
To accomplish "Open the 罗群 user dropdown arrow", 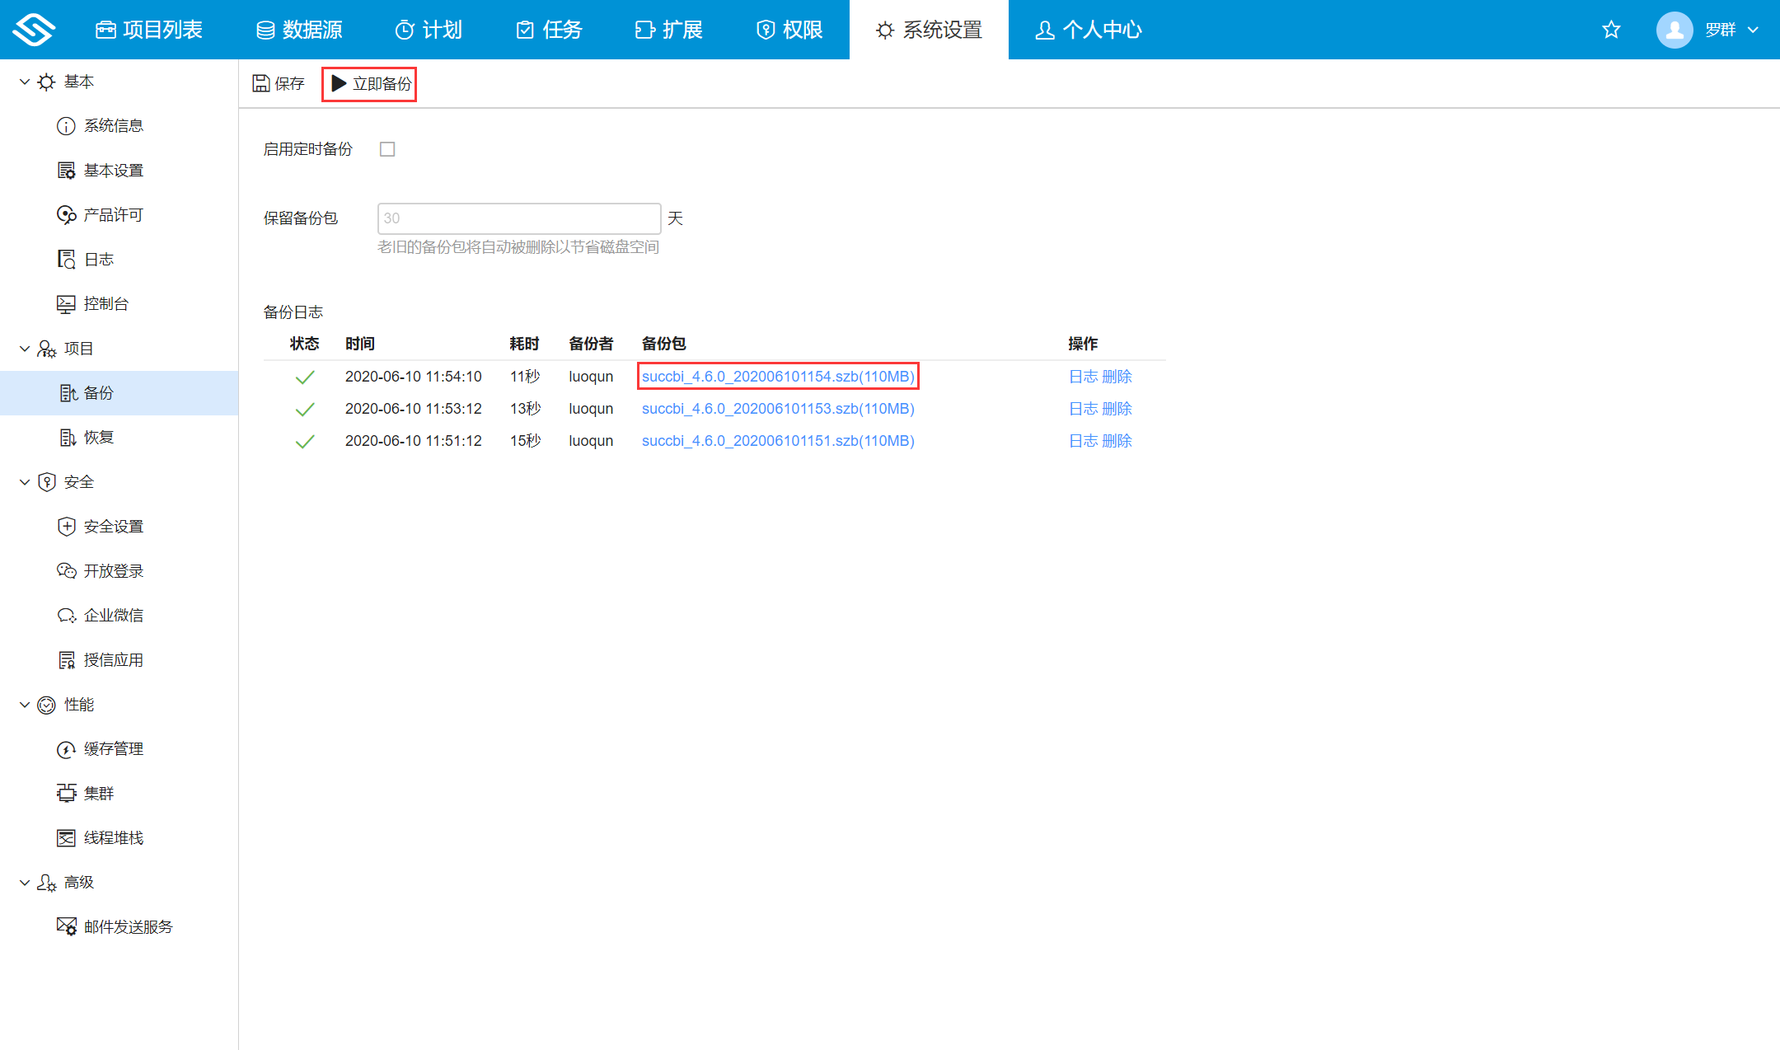I will coord(1753,30).
